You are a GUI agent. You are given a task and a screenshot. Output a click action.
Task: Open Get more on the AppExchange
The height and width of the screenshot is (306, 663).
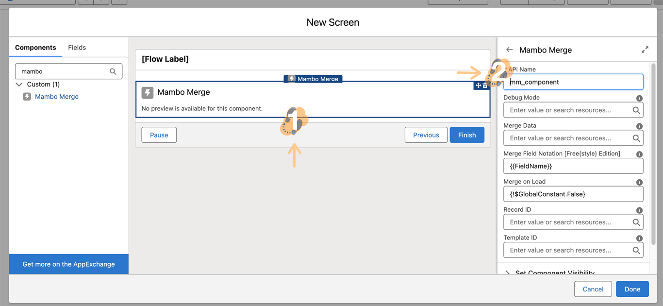click(x=68, y=264)
